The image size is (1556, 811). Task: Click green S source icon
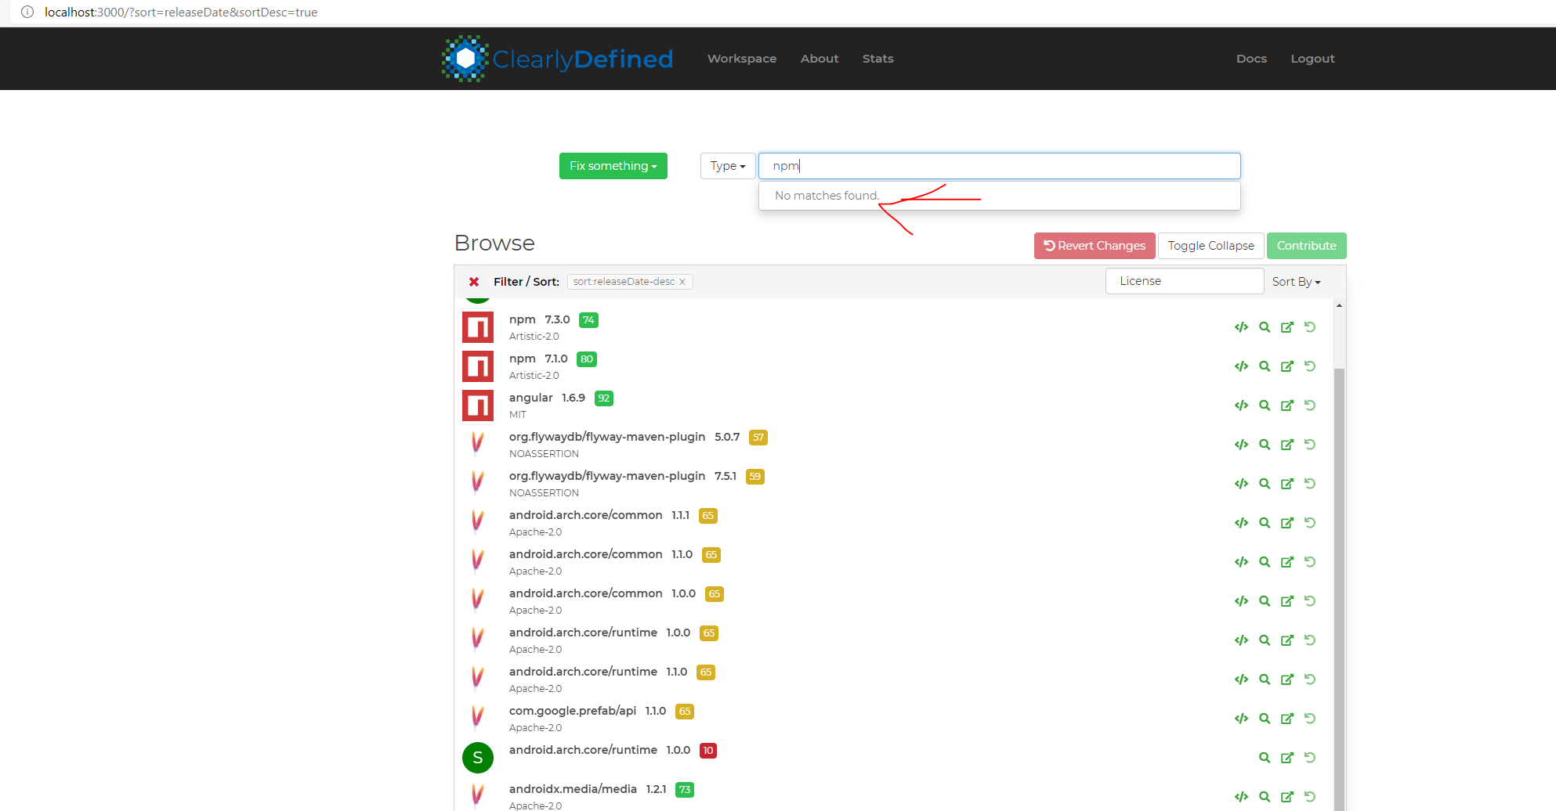478,758
